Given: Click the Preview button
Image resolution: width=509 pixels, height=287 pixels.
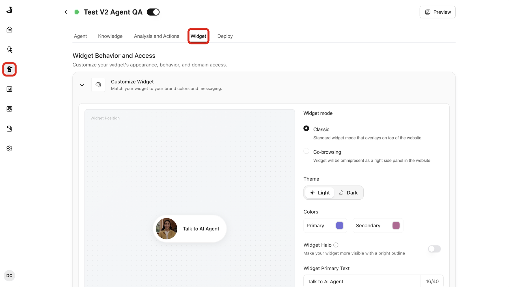Looking at the screenshot, I should 437,12.
